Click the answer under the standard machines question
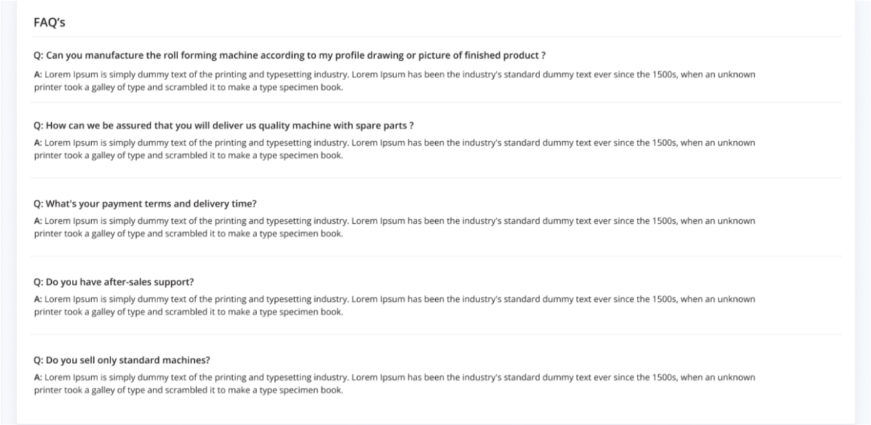 (394, 384)
